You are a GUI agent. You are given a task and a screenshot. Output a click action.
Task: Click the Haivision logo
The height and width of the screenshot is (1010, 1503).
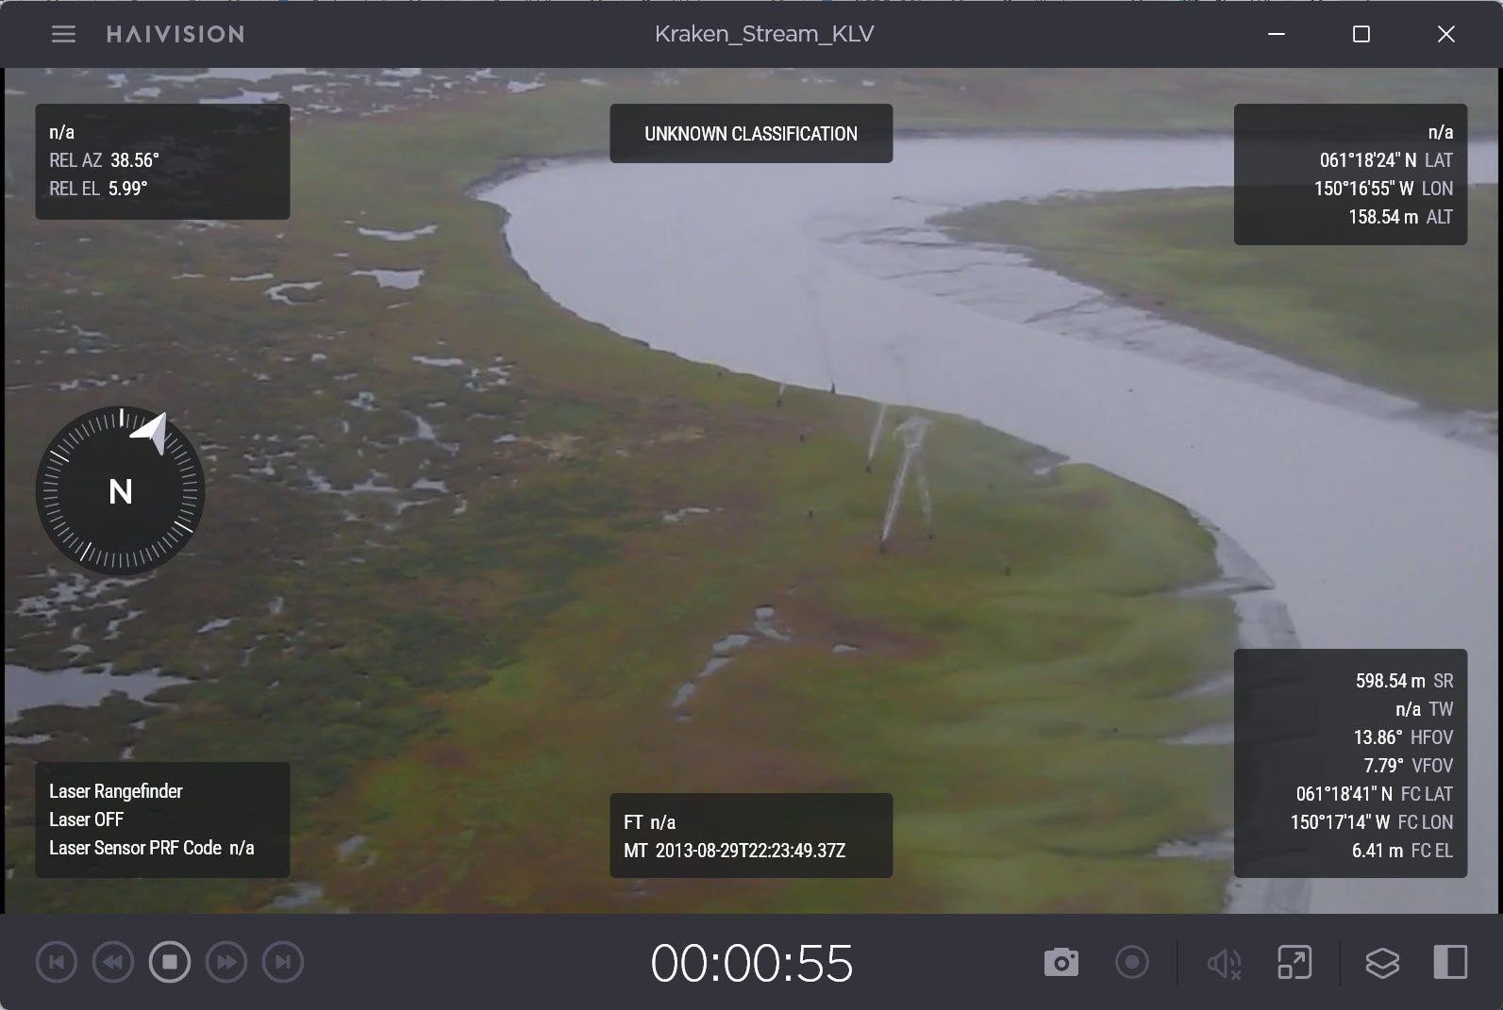tap(175, 34)
